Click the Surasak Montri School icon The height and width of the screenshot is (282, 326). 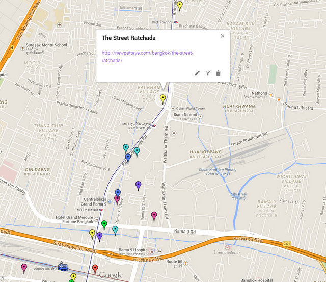click(22, 48)
